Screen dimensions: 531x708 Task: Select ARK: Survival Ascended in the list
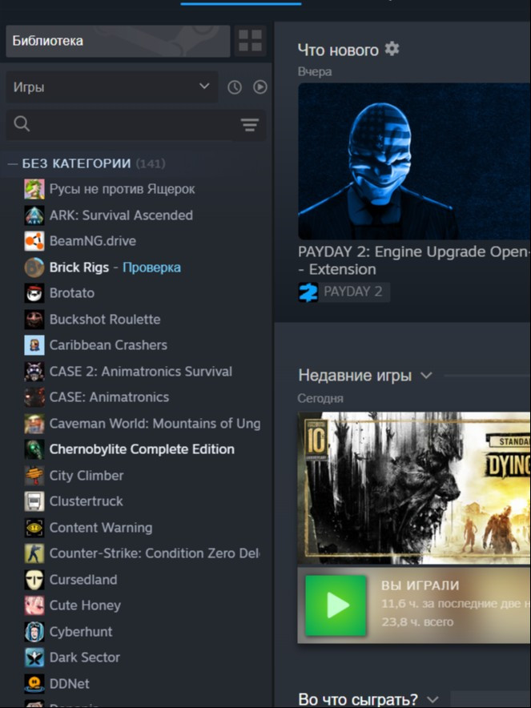(121, 215)
